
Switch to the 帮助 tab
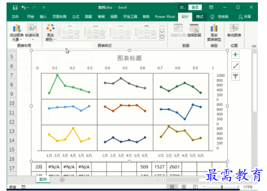coord(146,17)
